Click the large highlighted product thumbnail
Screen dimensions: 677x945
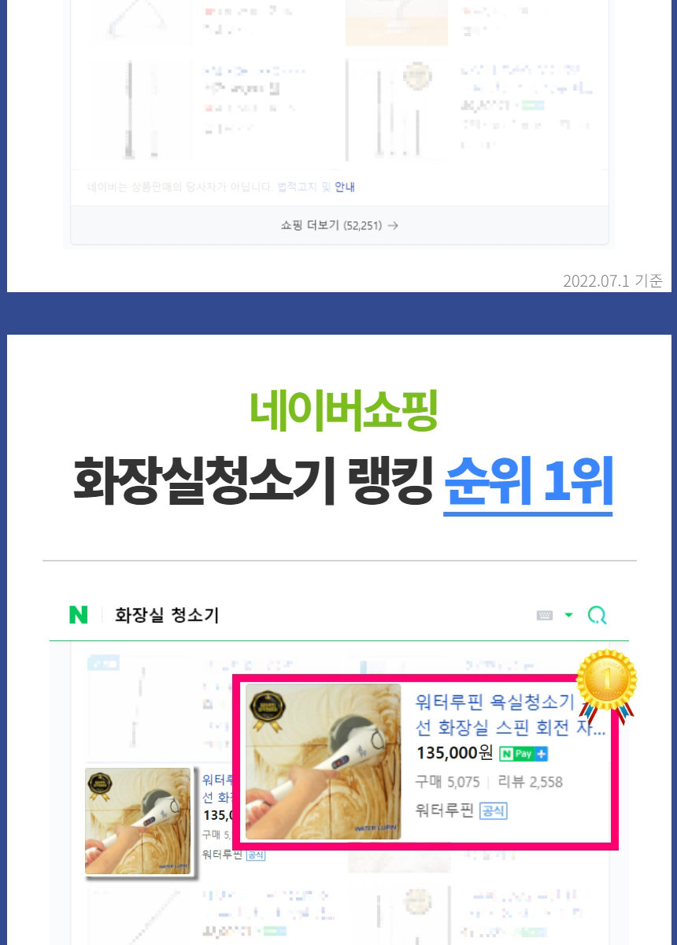tap(324, 762)
